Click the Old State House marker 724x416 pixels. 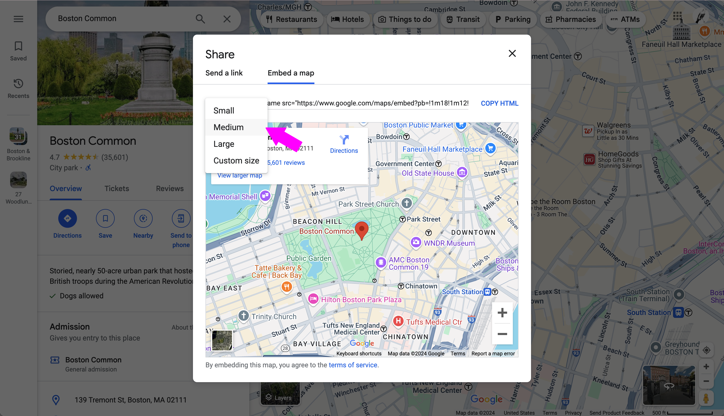462,172
